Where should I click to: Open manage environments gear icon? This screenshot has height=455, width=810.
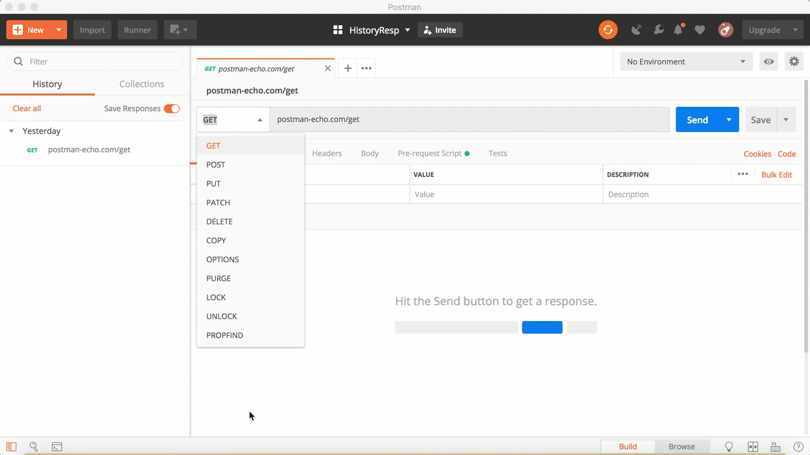[794, 61]
